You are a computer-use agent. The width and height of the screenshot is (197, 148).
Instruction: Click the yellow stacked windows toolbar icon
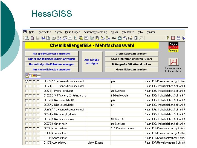[81, 38]
